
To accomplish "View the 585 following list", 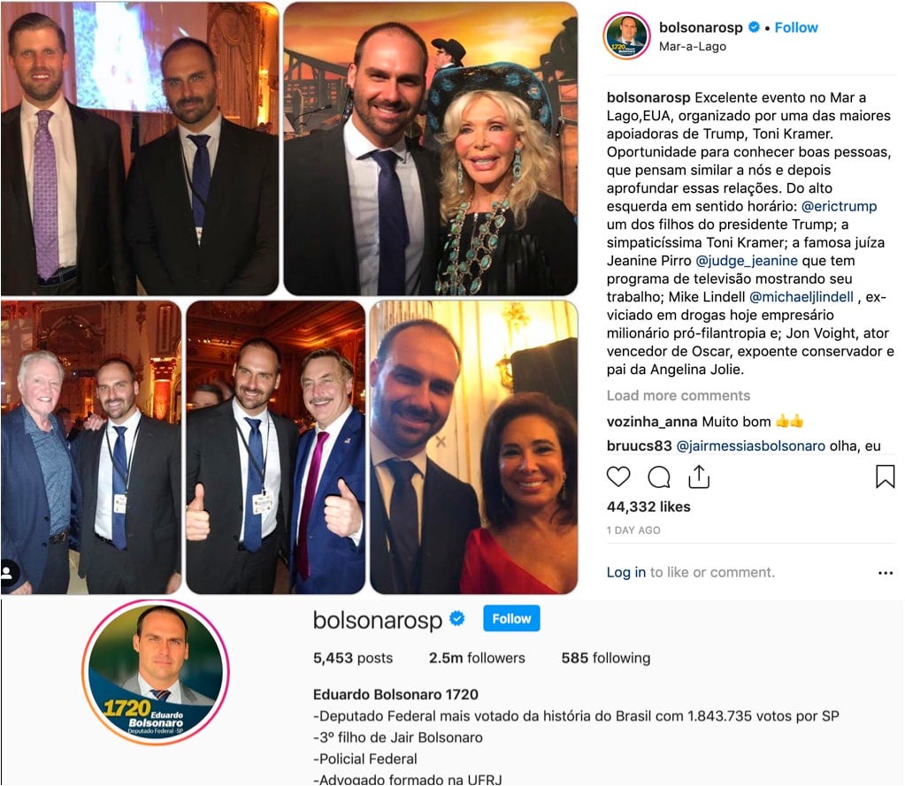I will pyautogui.click(x=605, y=658).
